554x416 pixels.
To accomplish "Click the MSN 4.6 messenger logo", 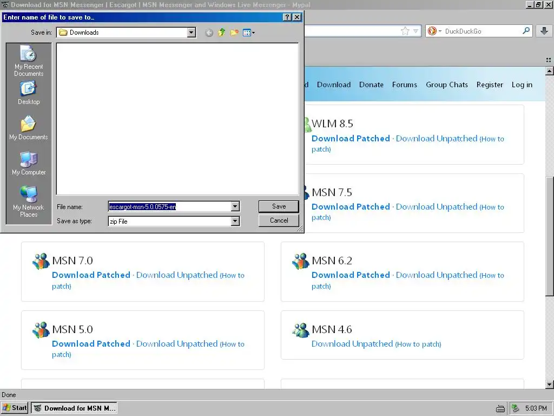I will click(301, 330).
